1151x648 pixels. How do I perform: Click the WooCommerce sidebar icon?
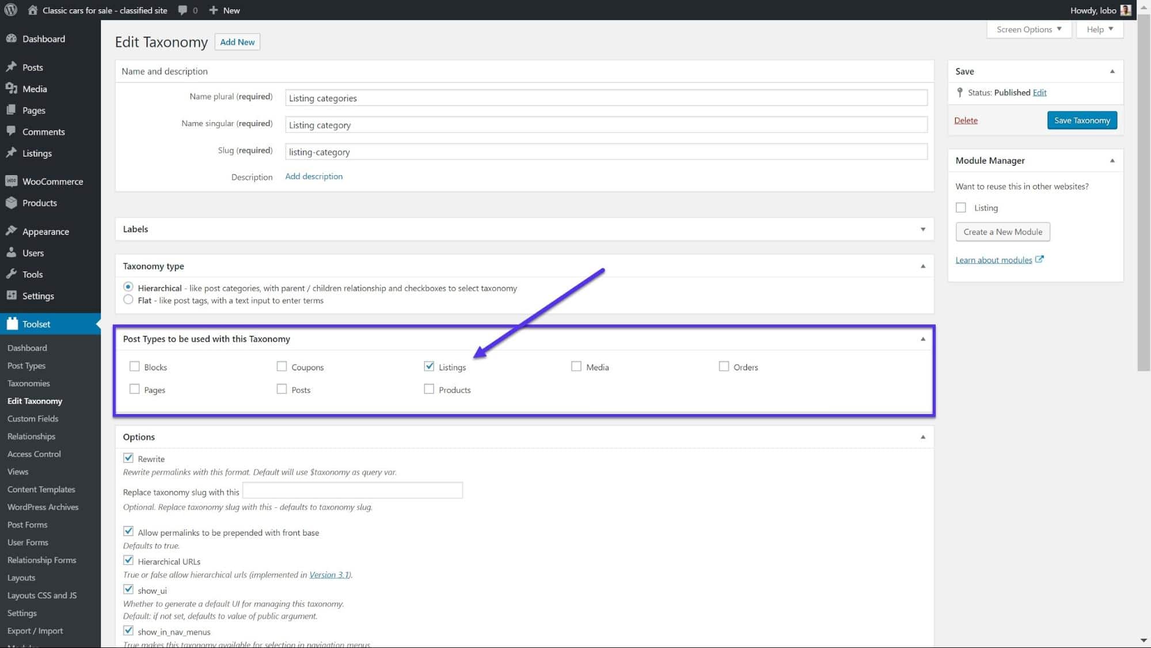tap(11, 181)
